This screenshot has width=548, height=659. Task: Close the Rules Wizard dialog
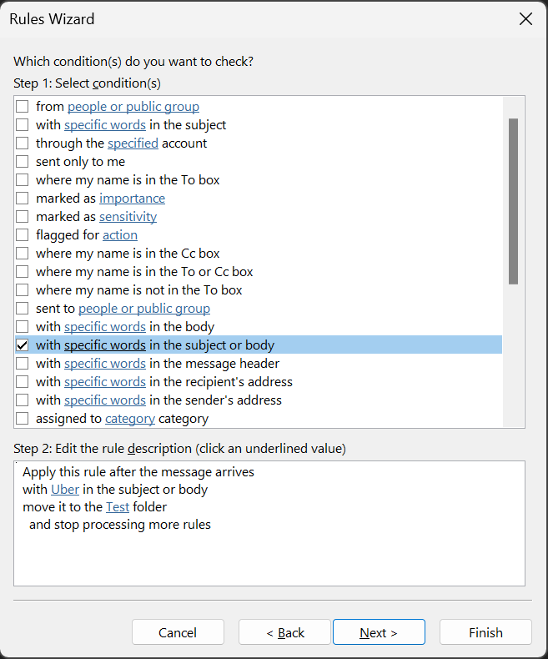525,19
